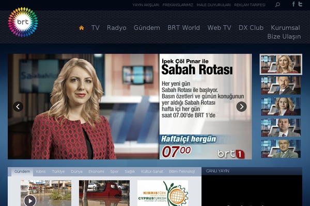
Task: Open the Kurumsal menu
Action: pos(285,28)
